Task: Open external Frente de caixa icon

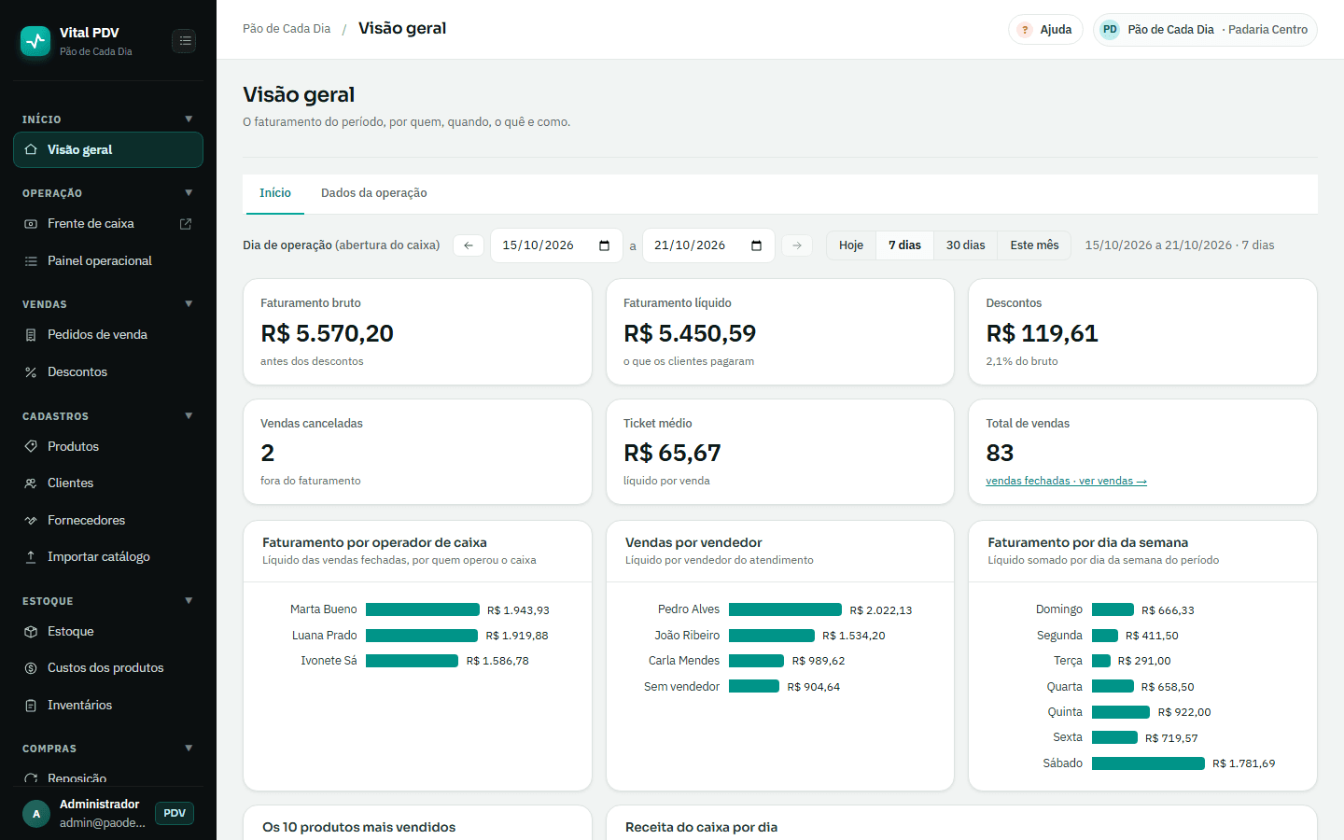Action: point(186,224)
